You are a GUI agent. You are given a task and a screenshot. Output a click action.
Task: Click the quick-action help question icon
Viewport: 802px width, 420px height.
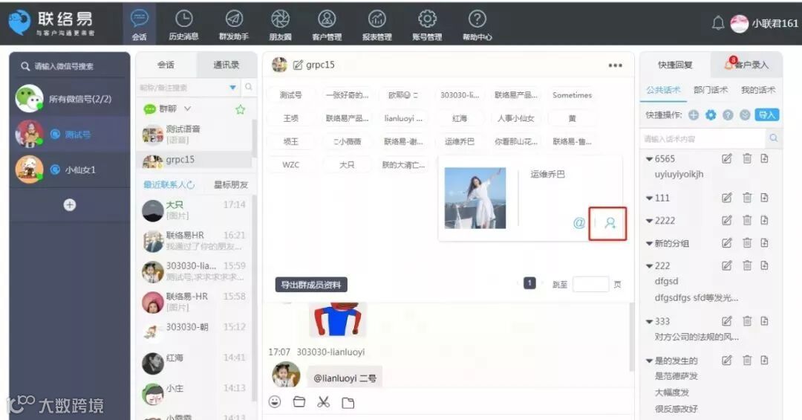coord(728,114)
